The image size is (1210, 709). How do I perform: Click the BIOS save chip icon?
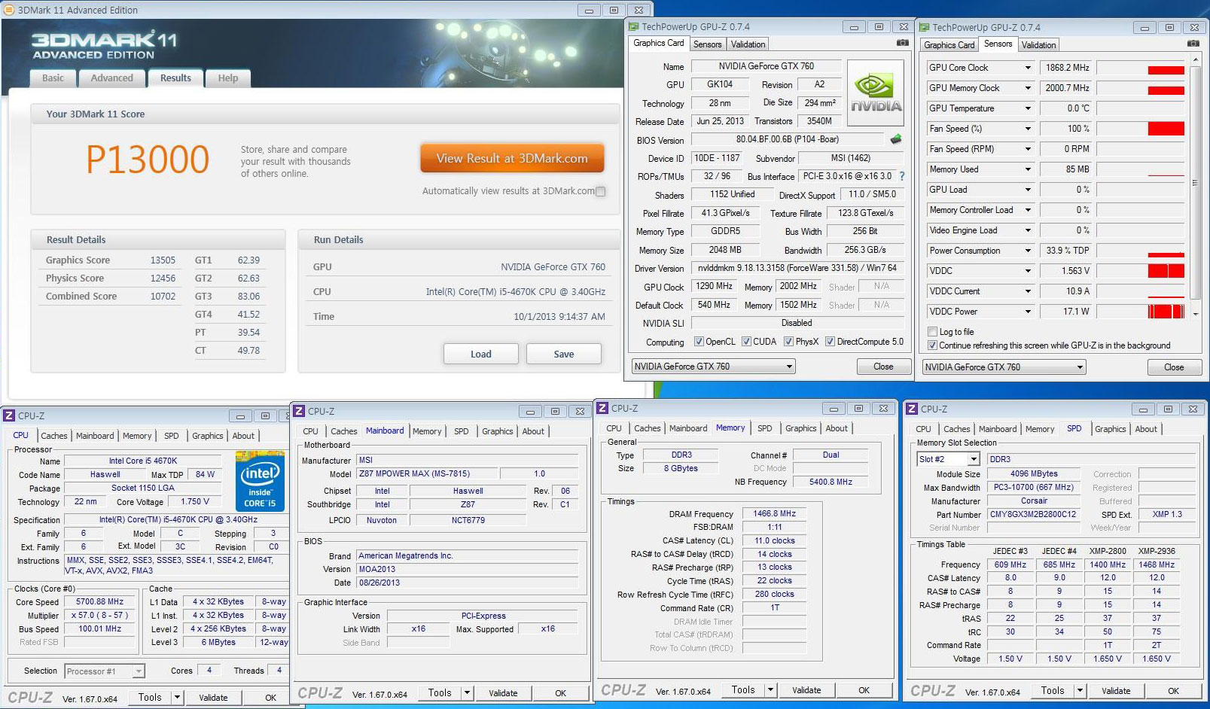tap(896, 139)
